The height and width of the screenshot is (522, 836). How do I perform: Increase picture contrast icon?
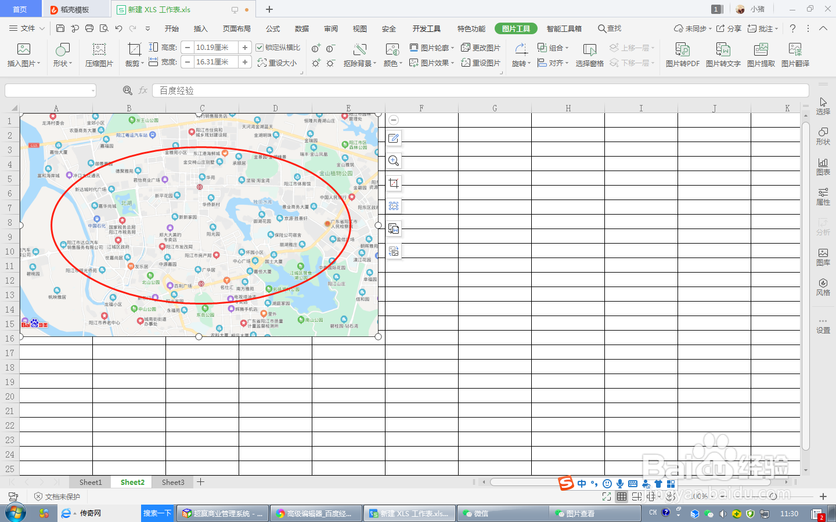click(316, 48)
